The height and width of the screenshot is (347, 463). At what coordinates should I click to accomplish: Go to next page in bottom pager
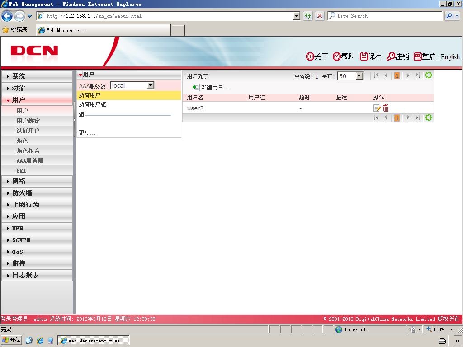[x=408, y=118]
